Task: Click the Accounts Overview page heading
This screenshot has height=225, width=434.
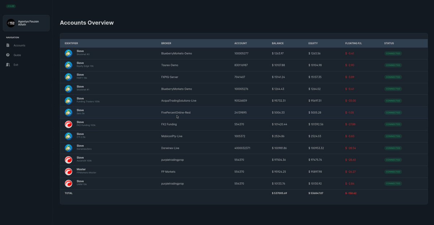Action: click(x=87, y=23)
